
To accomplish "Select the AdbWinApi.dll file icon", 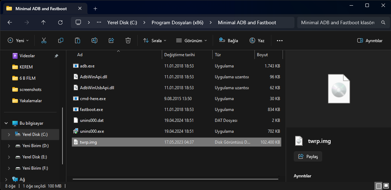I will click(76, 77).
